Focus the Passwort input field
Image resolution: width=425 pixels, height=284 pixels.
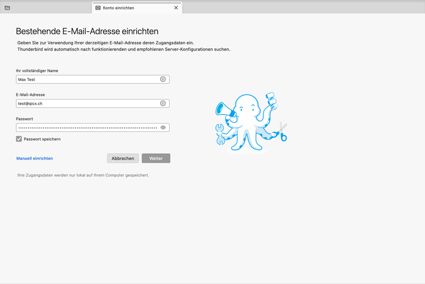point(85,127)
